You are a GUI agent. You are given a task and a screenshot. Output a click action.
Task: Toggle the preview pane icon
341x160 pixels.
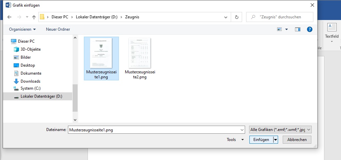(x=298, y=29)
